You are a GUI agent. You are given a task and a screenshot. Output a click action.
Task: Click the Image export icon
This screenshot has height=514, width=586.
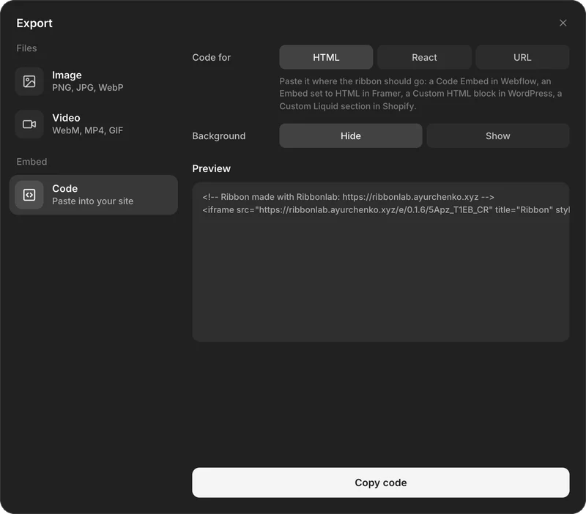tap(29, 81)
